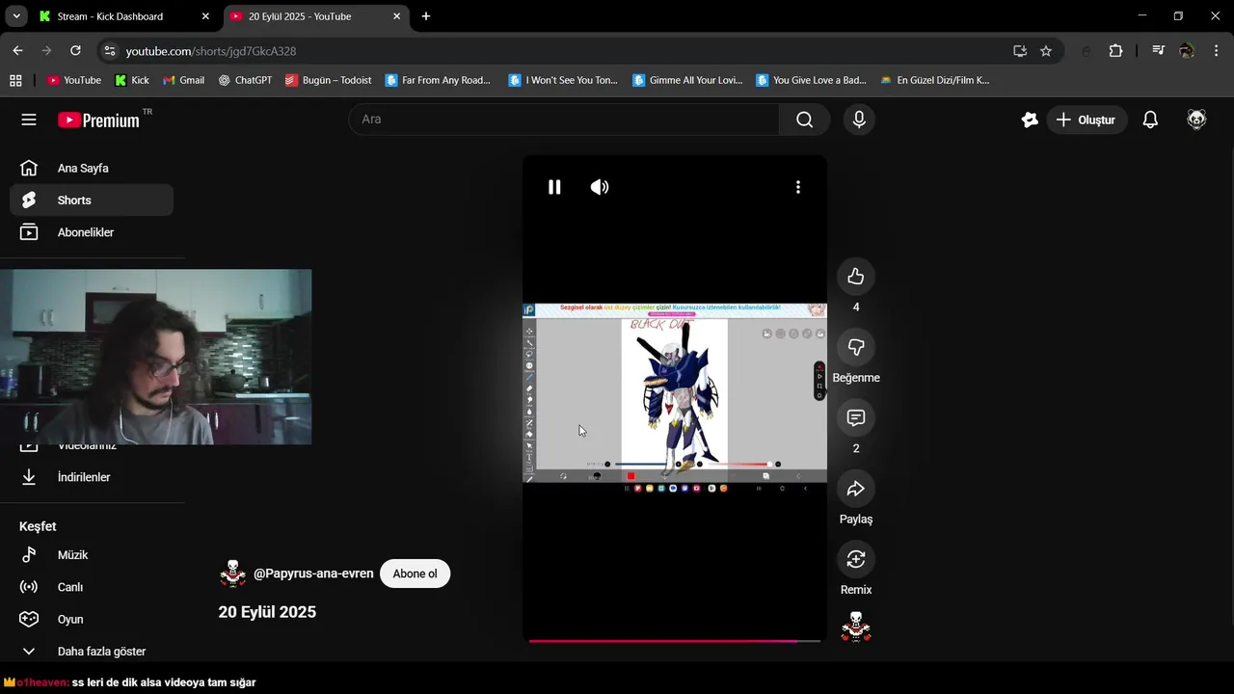The width and height of the screenshot is (1234, 694).
Task: Go forward in browser history
Action: pos(46,51)
